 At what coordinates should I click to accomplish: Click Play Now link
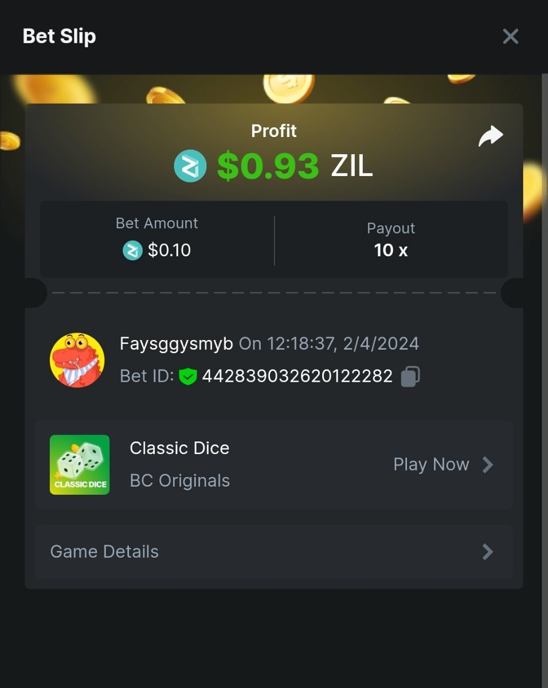click(431, 464)
